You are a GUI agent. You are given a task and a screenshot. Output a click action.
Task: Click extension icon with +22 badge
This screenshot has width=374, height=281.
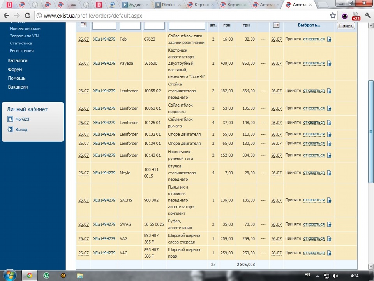pyautogui.click(x=356, y=16)
